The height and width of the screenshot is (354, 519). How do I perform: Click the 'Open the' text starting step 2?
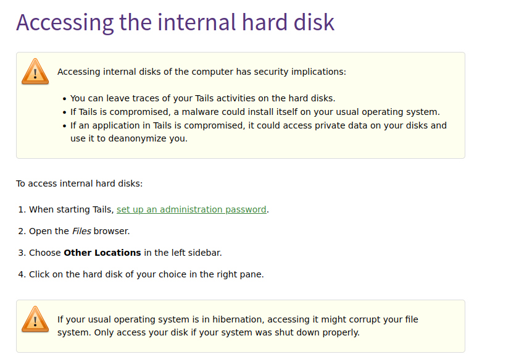click(x=49, y=231)
